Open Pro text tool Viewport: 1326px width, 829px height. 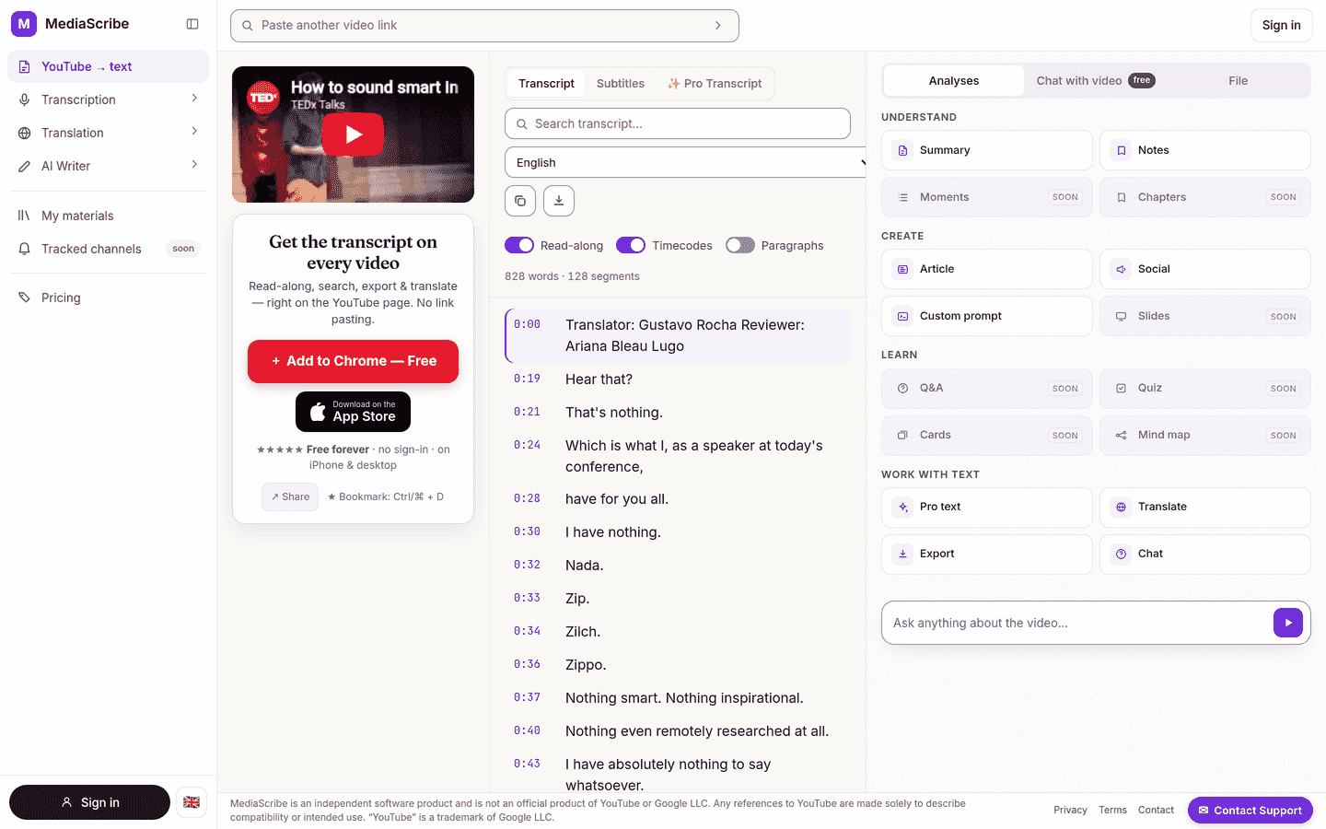point(987,507)
